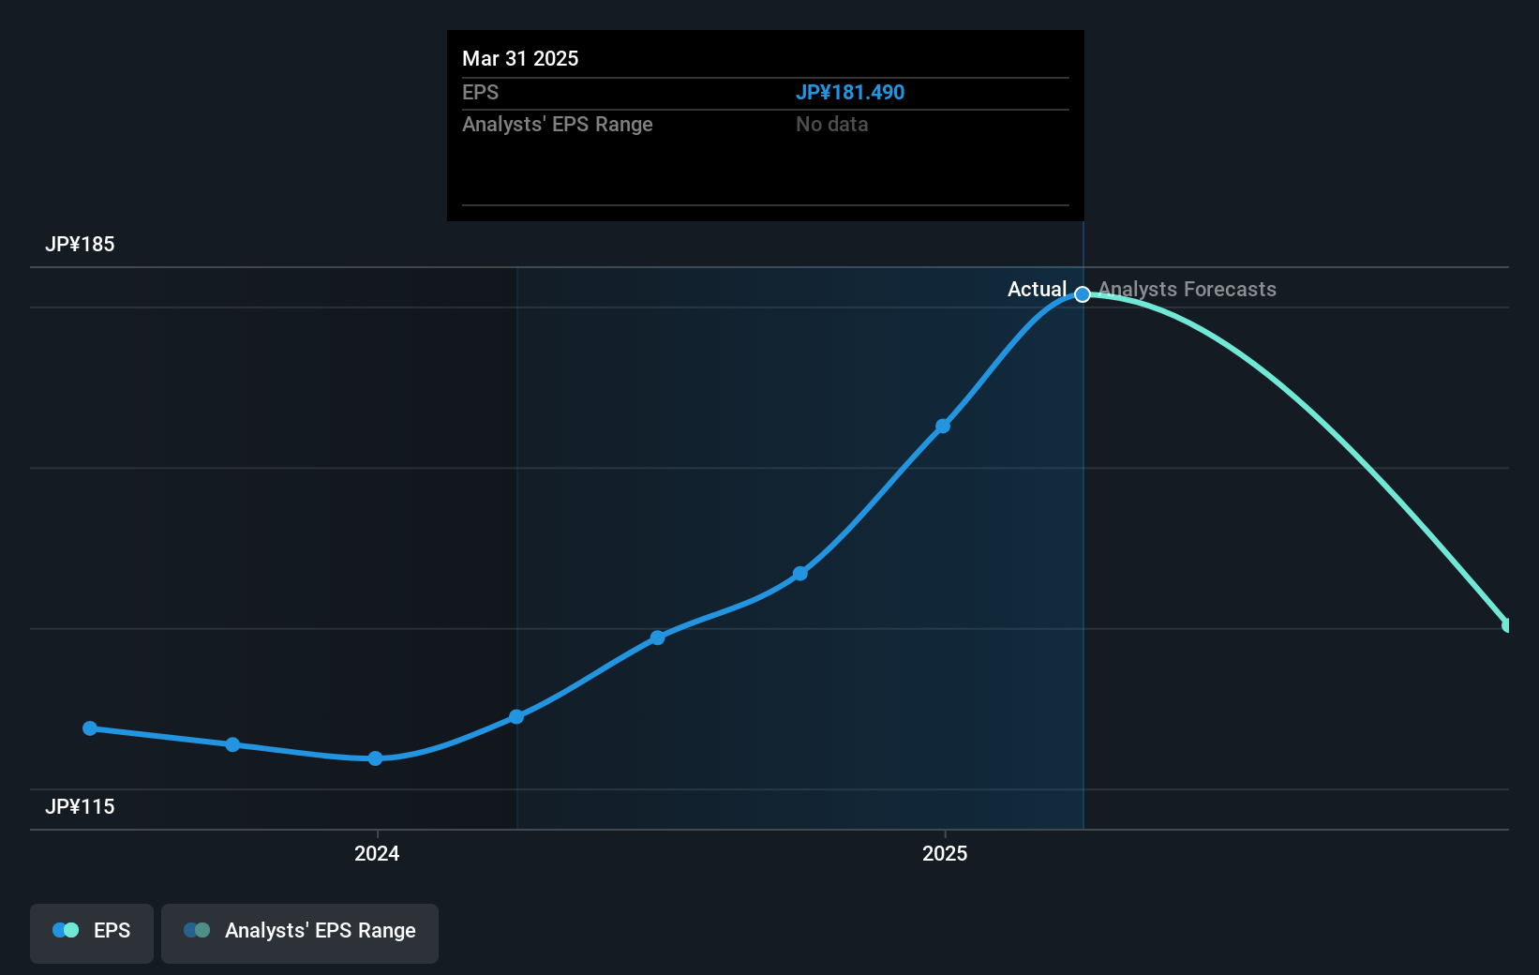
Task: Click the No data range value
Action: 831,125
